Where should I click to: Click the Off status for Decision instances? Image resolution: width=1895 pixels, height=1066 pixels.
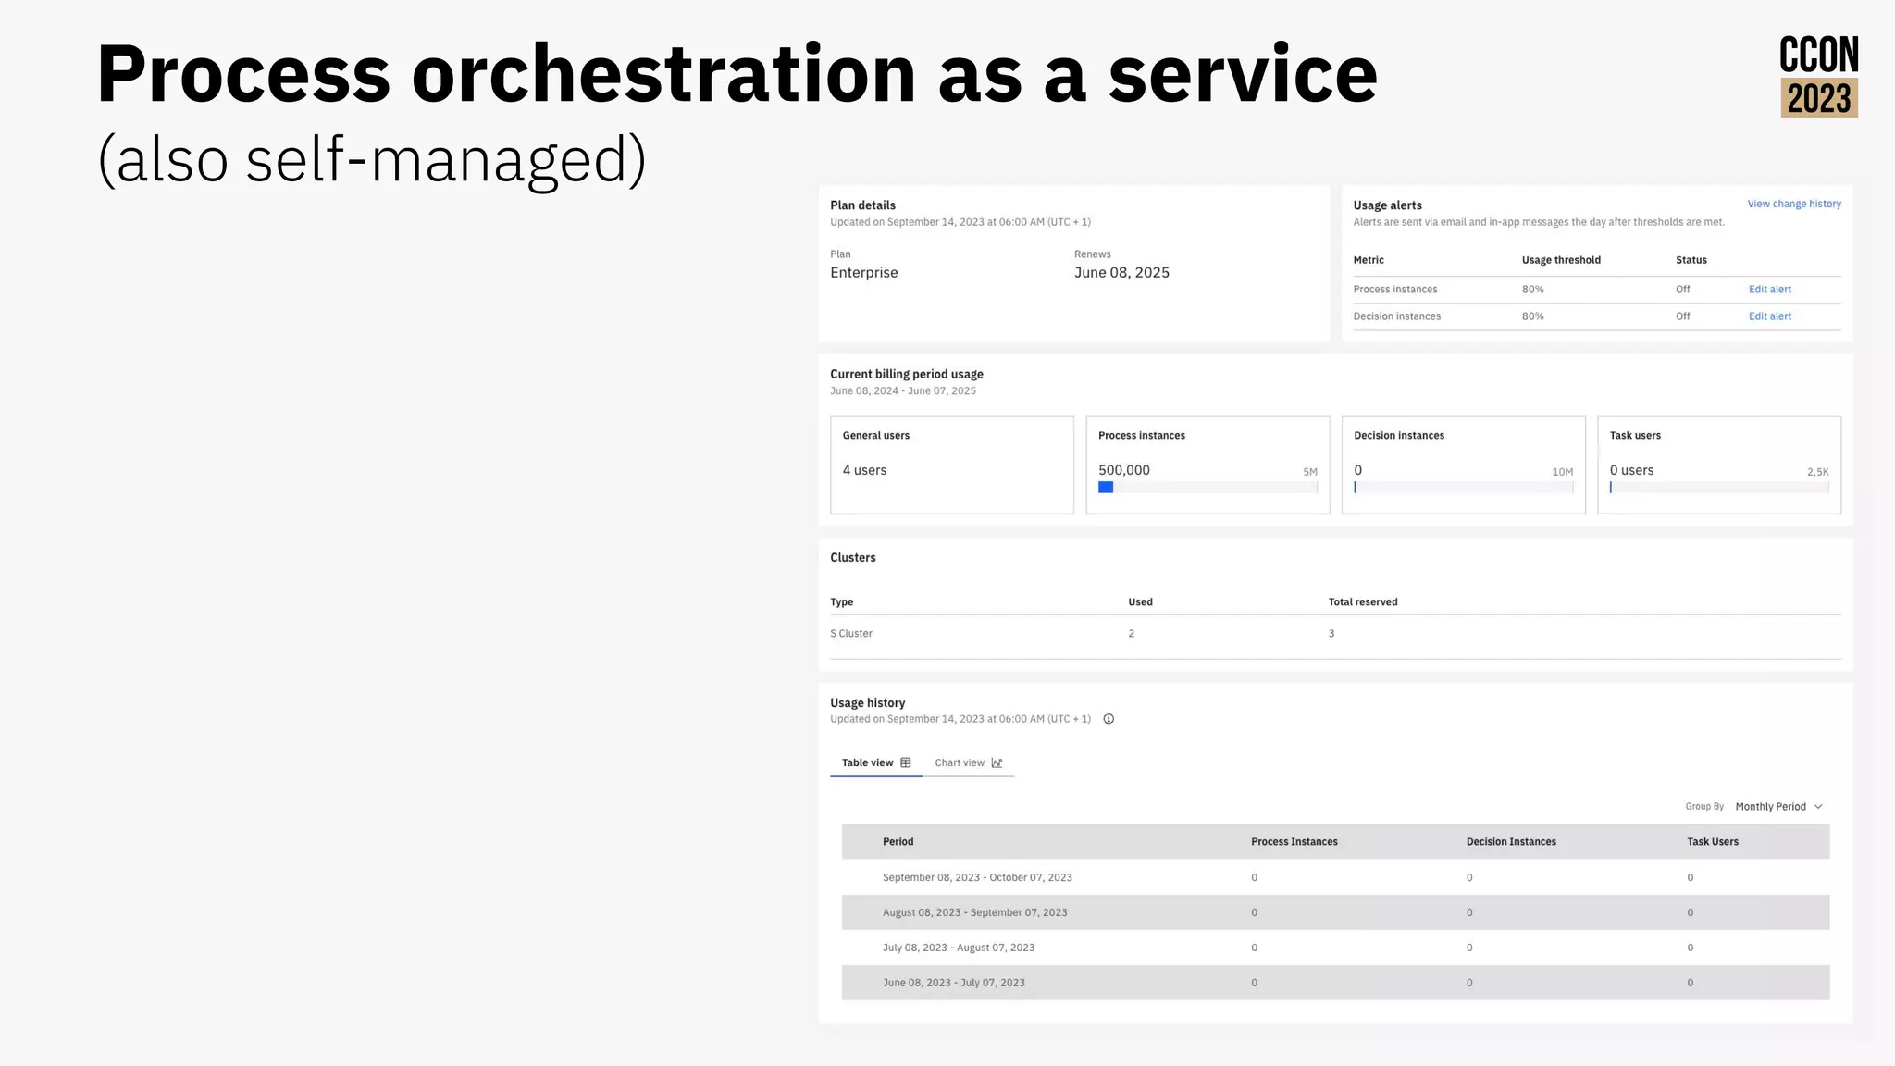[1683, 316]
